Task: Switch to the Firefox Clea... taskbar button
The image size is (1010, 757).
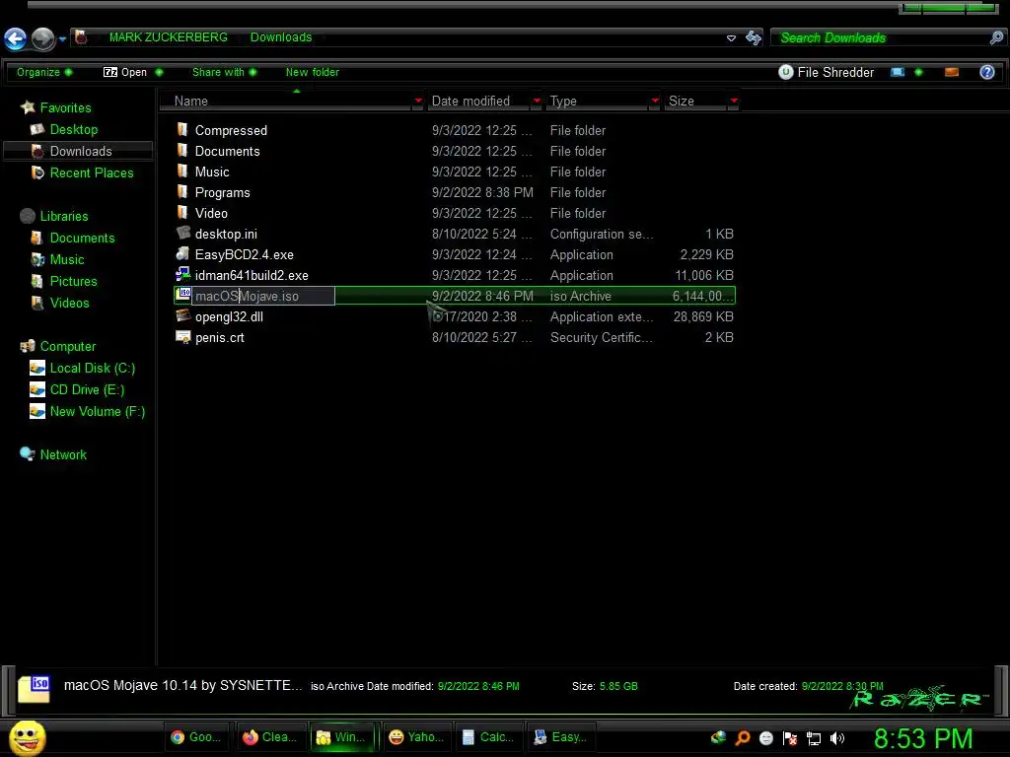Action: pos(270,737)
